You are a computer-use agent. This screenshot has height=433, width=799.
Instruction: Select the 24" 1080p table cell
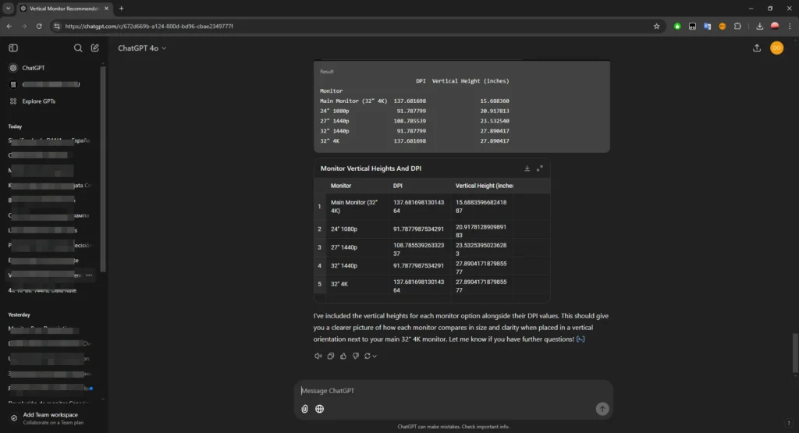(x=357, y=229)
